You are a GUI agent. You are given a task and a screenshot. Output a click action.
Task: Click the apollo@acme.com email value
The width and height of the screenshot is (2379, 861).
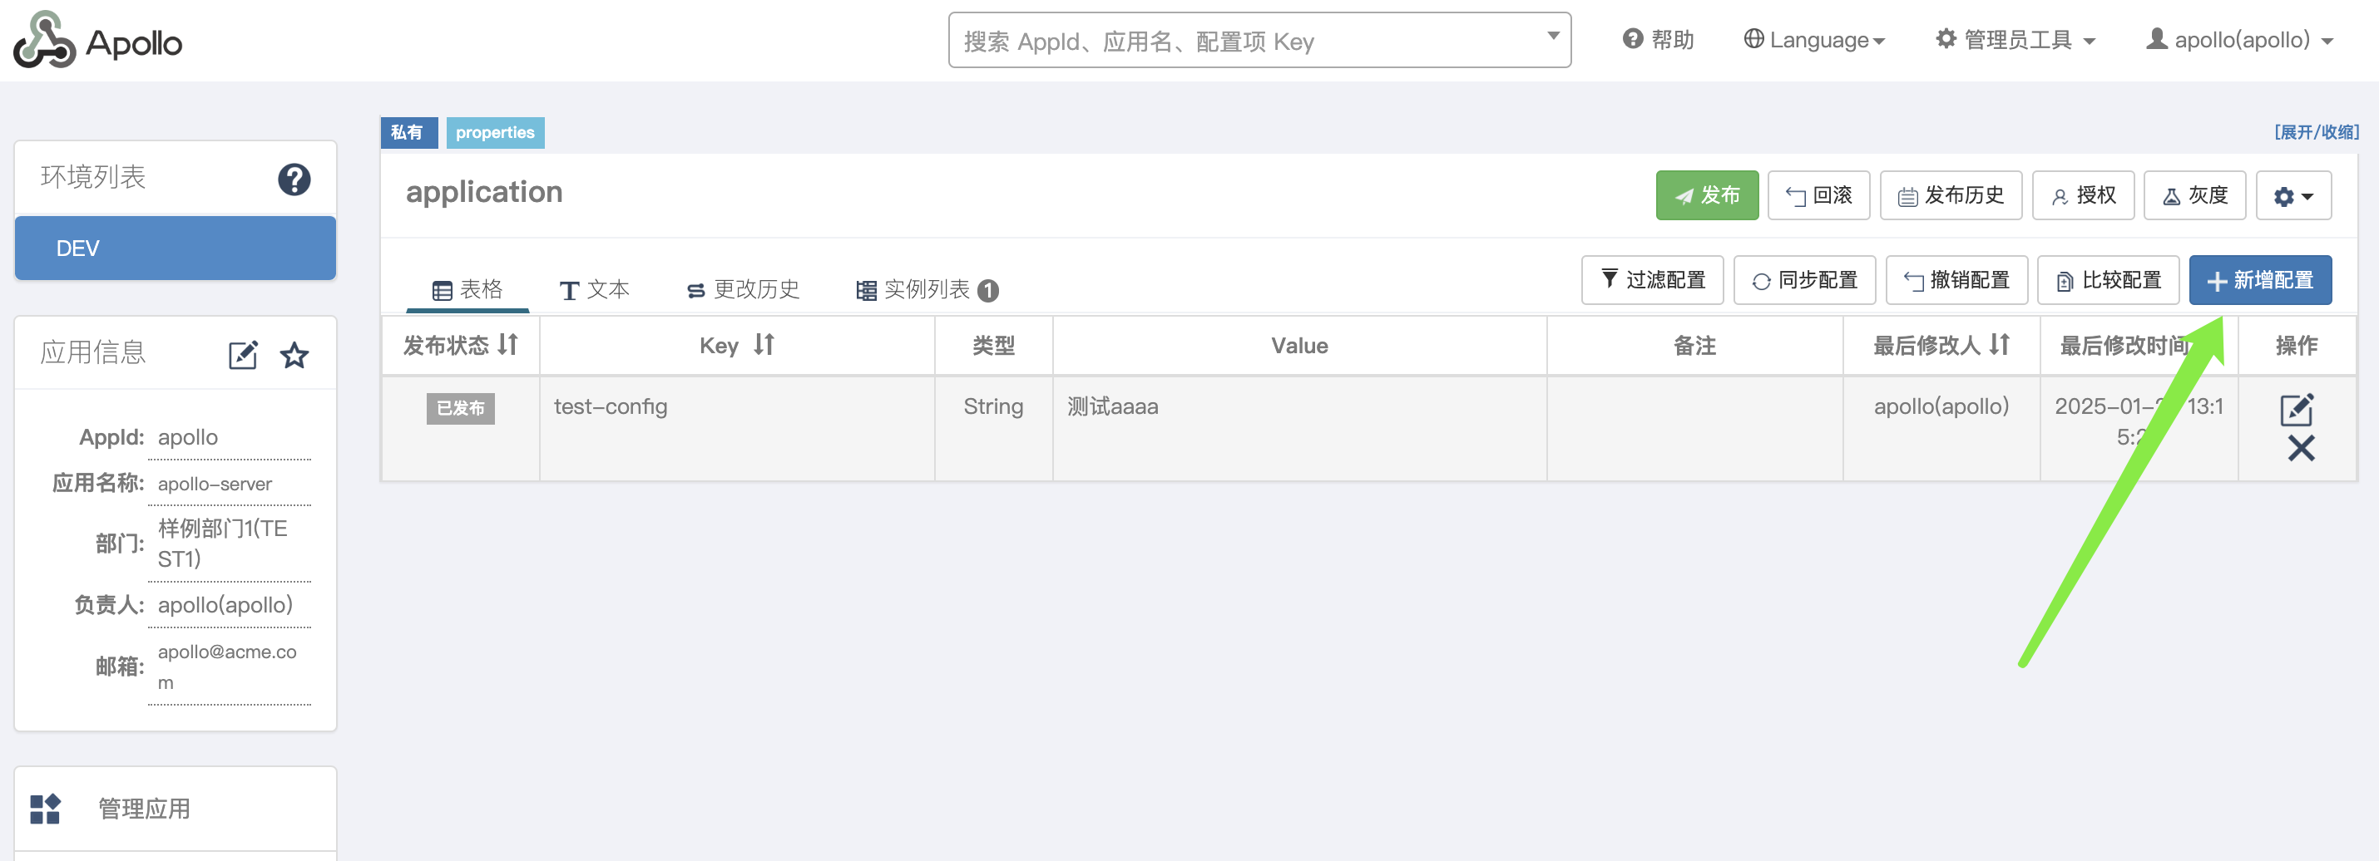point(227,667)
